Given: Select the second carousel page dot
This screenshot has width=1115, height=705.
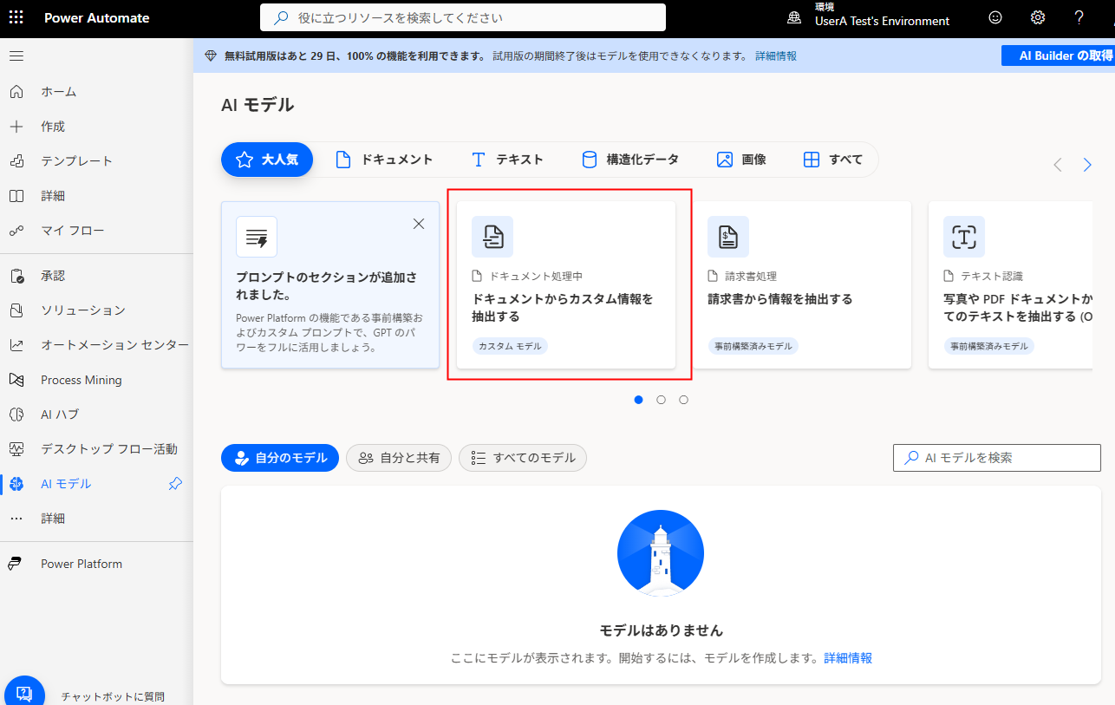Looking at the screenshot, I should (662, 400).
